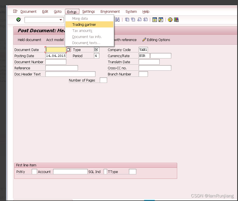Click the Generate Shortcut icon

pyautogui.click(x=161, y=20)
